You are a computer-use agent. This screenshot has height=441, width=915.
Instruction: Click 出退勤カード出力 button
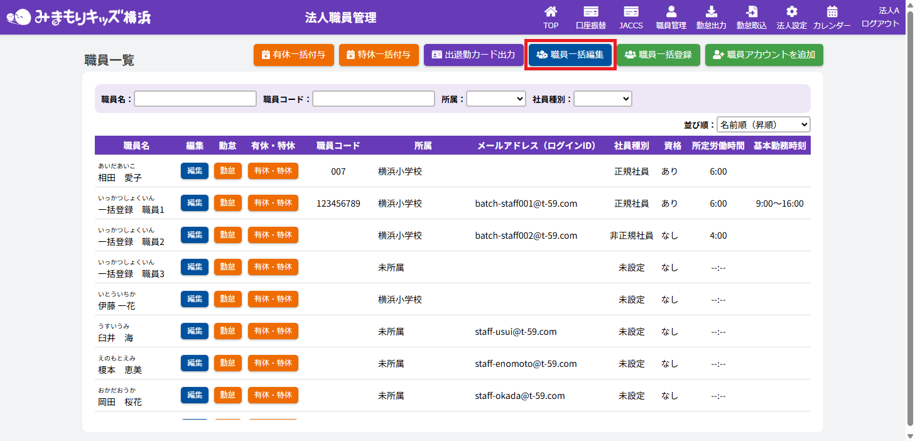(x=473, y=55)
